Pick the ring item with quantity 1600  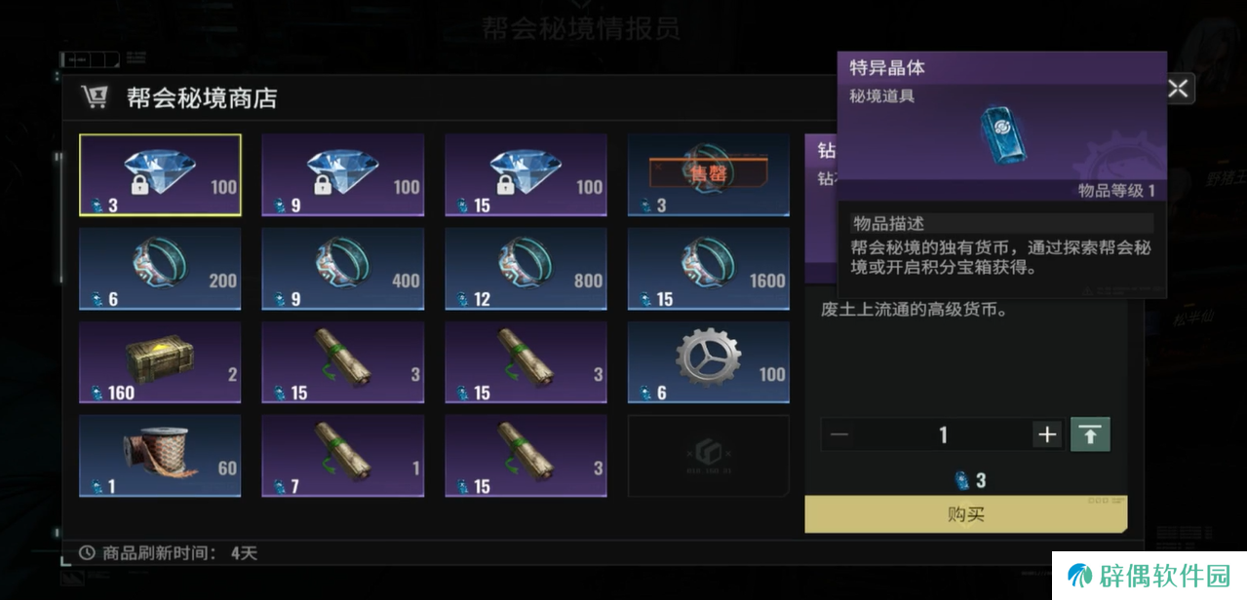709,269
